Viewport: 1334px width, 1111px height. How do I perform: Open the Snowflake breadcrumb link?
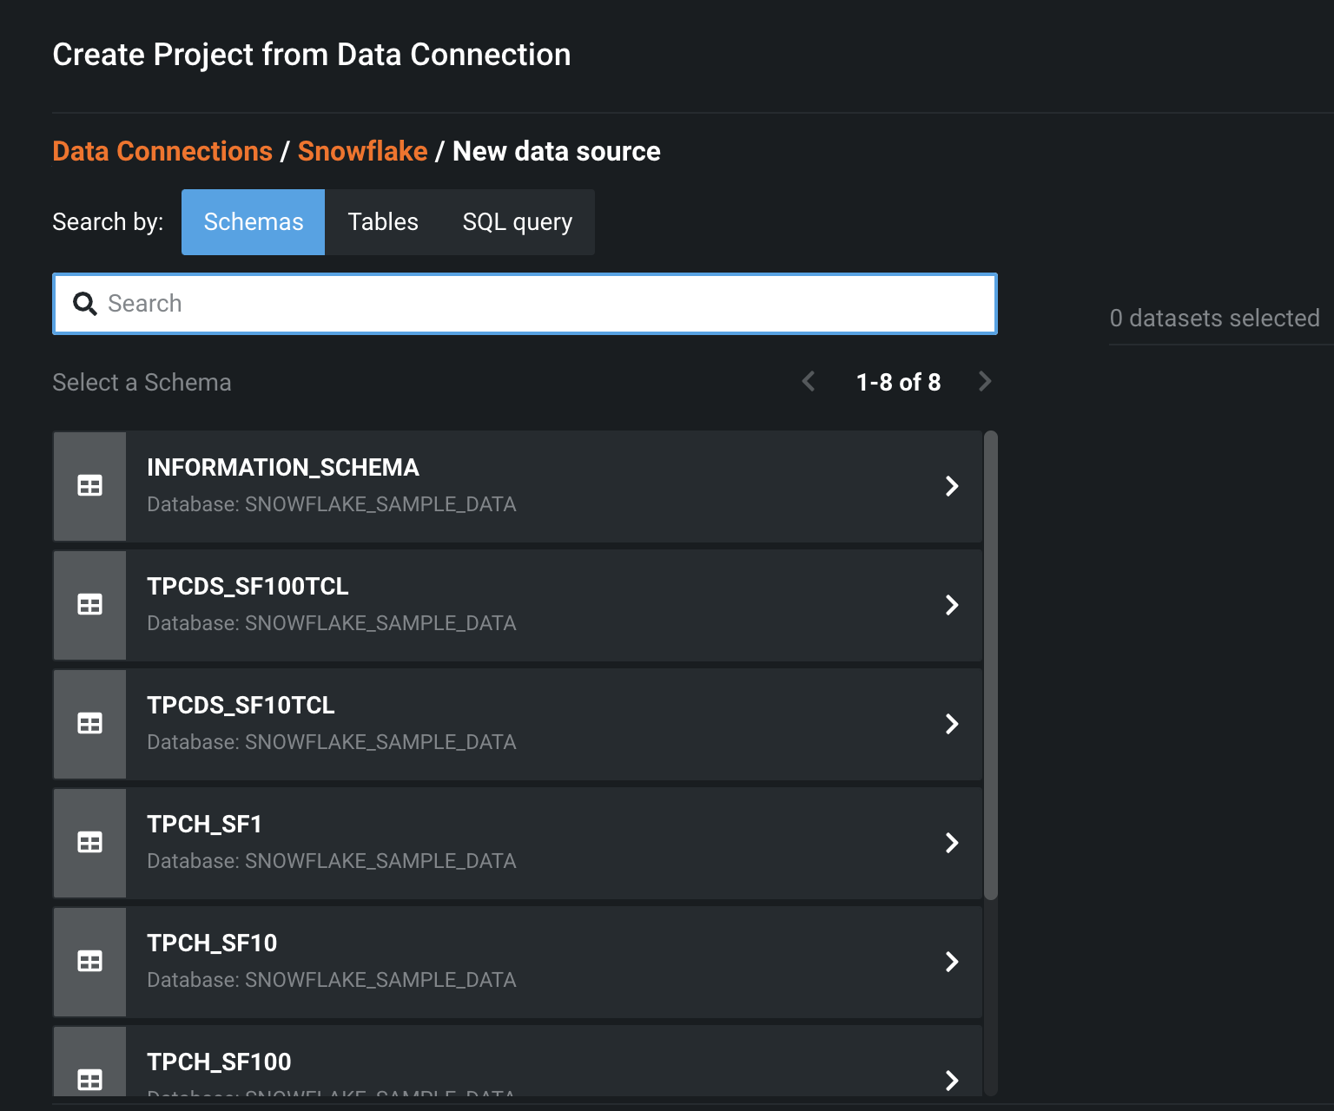click(362, 150)
